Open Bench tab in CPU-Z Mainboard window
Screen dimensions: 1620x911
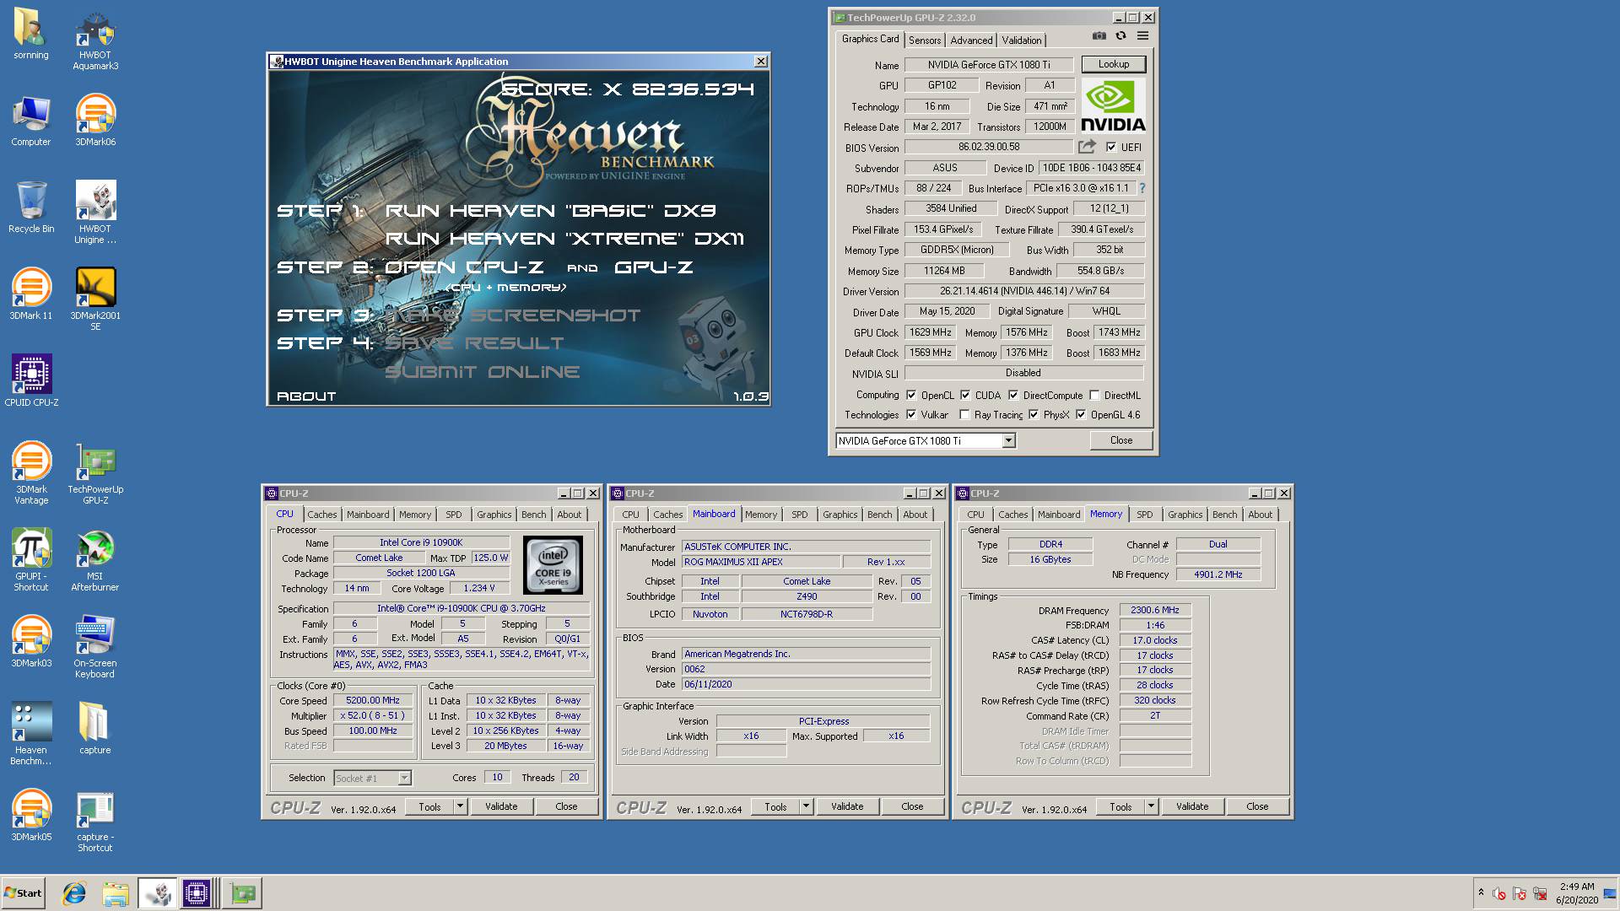(x=879, y=515)
